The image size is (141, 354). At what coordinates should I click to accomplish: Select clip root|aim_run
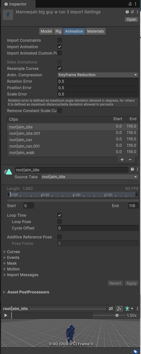click(73, 140)
